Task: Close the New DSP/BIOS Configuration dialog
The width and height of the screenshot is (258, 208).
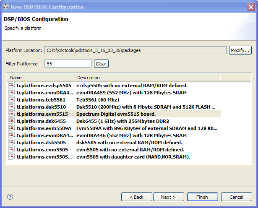Action: [251, 7]
